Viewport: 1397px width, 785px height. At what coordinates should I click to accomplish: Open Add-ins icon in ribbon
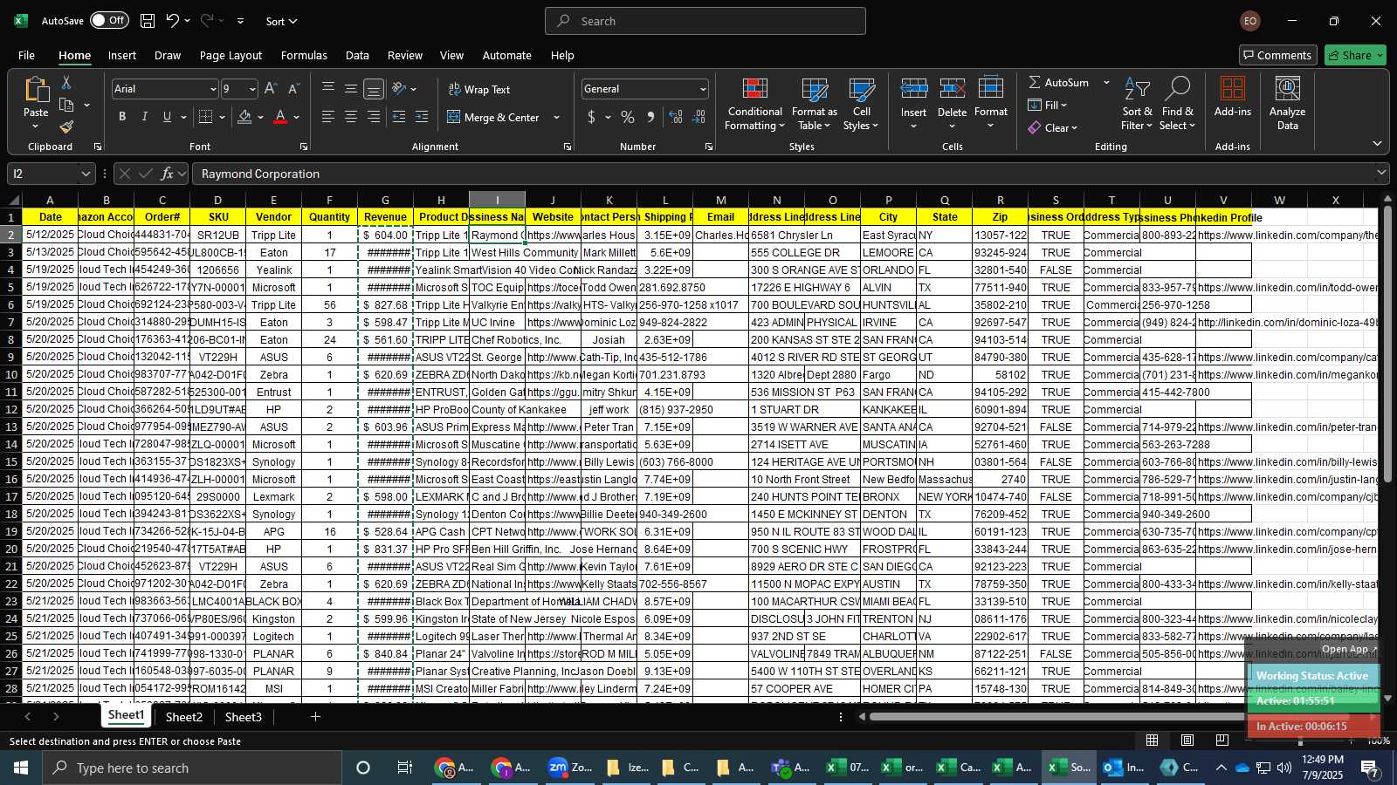tap(1233, 97)
